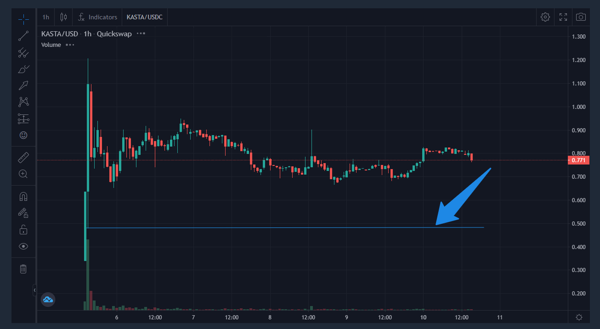Open the emoji icons picker
Screen dimensions: 600x329
23,135
